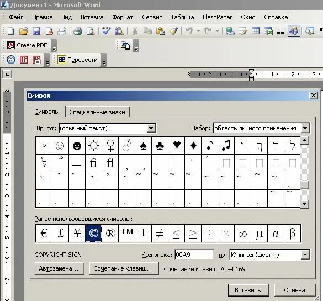Click the Вставить button
Image resolution: width=323 pixels, height=301 pixels.
(x=248, y=290)
